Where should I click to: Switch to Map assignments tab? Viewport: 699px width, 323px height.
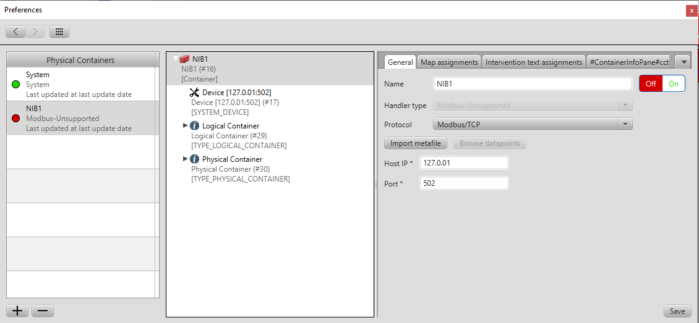coord(449,62)
